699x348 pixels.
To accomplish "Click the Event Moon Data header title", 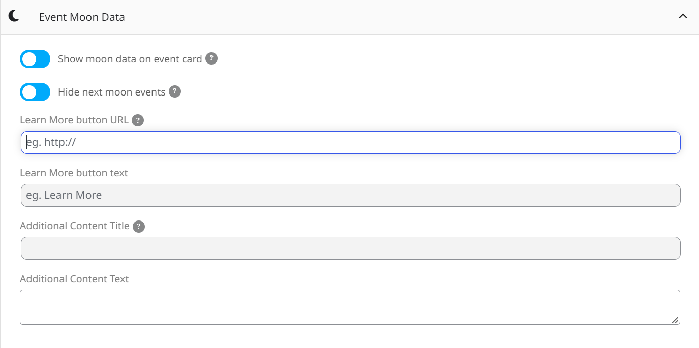I will [x=82, y=17].
